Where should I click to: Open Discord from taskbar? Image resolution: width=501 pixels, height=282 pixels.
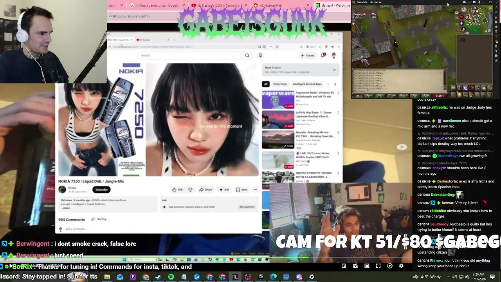[x=299, y=277]
